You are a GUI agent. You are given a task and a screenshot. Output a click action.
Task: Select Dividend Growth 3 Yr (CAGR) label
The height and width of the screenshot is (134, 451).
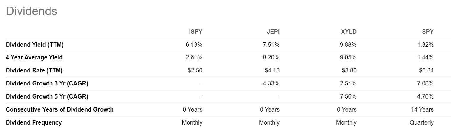click(x=47, y=84)
